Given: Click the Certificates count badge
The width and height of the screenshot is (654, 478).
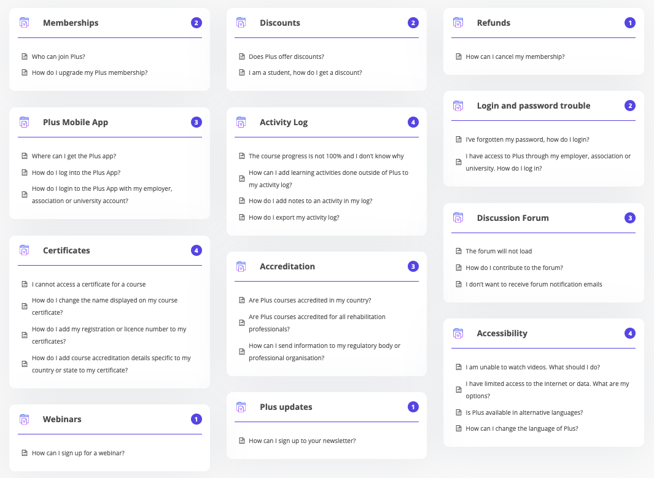Looking at the screenshot, I should click(197, 250).
